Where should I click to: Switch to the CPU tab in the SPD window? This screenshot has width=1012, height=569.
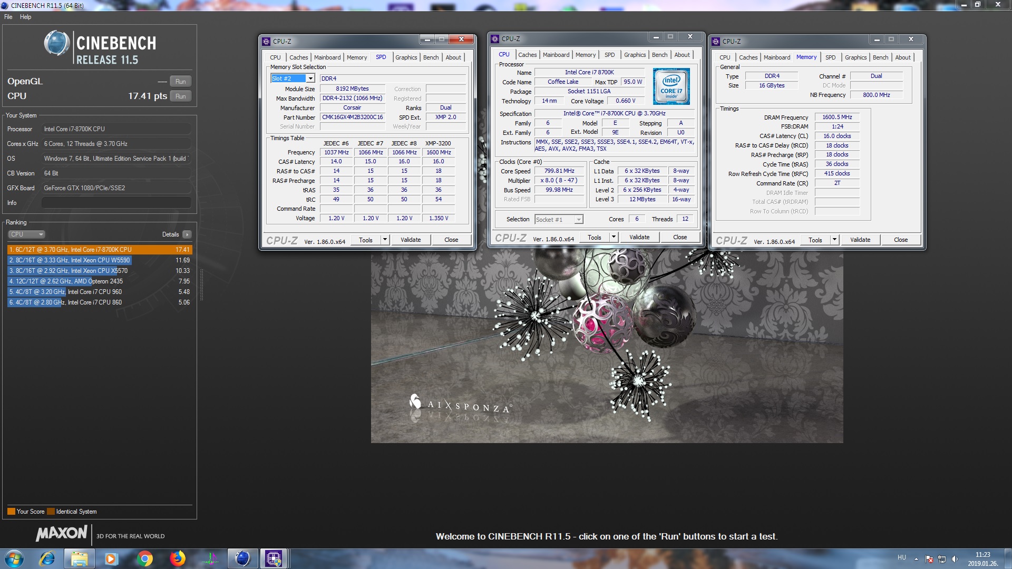tap(275, 57)
